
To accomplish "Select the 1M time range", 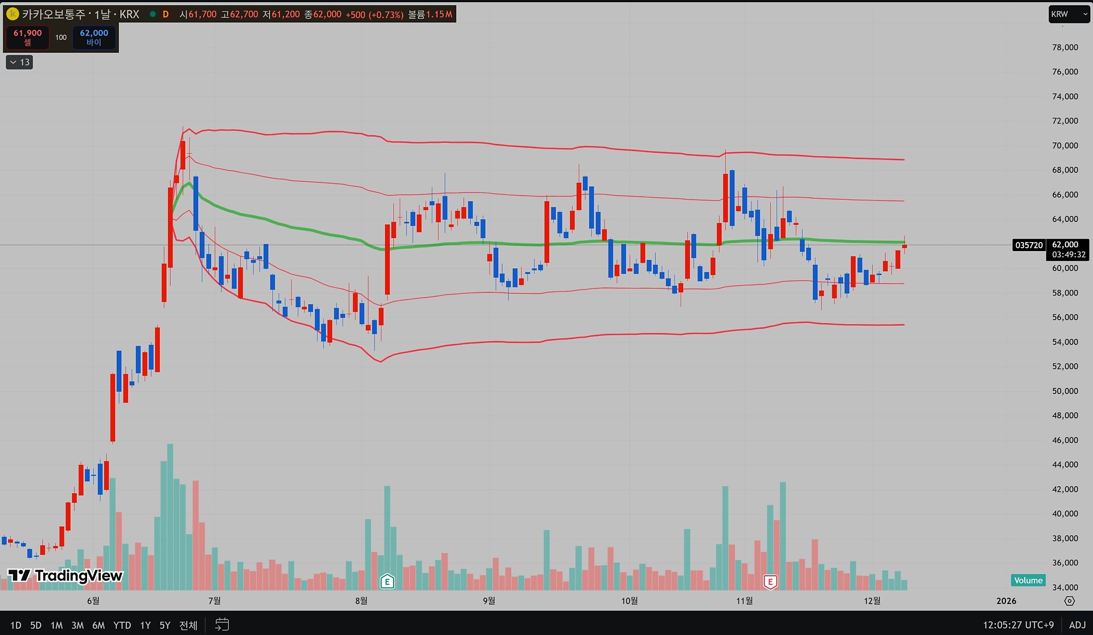I will (x=56, y=625).
